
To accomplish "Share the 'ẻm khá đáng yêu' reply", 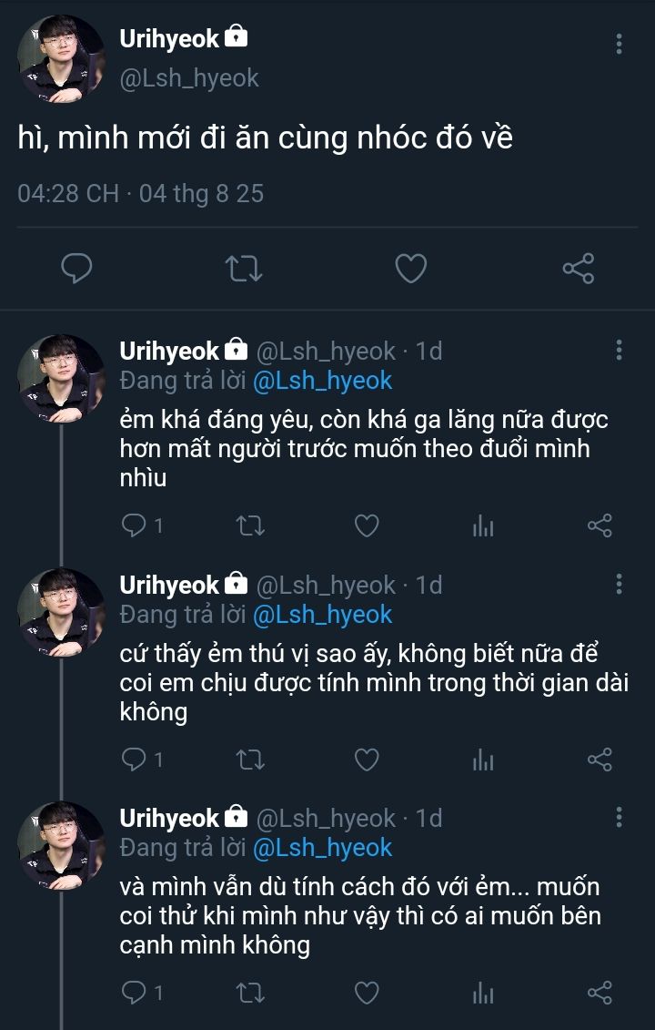I will point(600,525).
